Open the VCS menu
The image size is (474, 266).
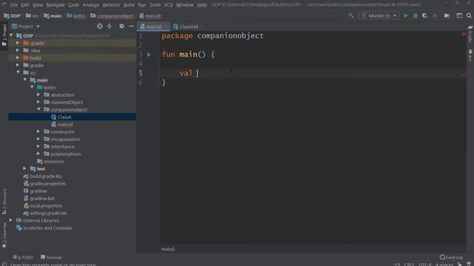(x=168, y=5)
